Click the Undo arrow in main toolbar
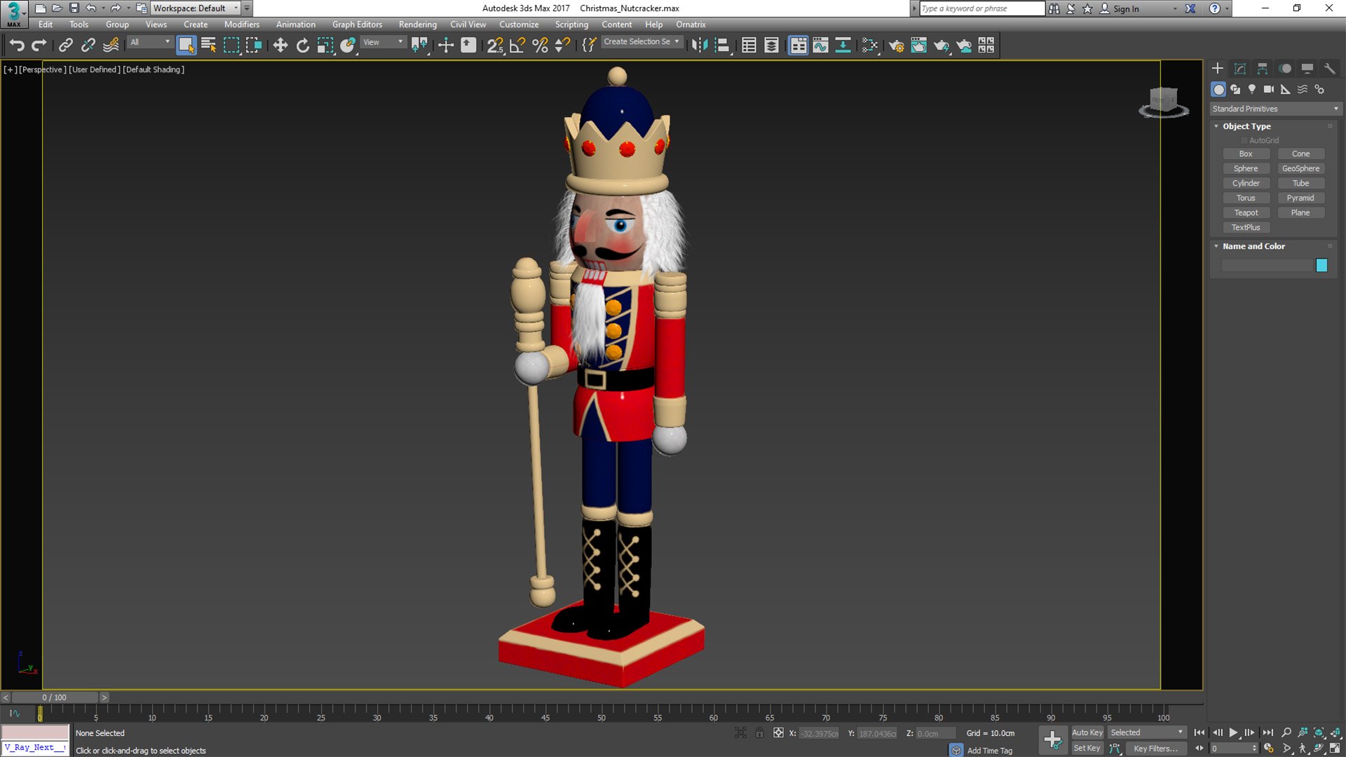This screenshot has width=1346, height=757. (x=17, y=46)
